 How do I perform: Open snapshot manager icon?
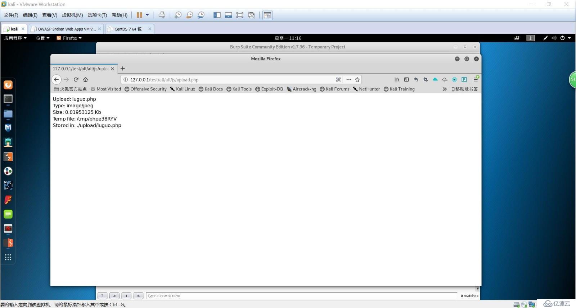(x=201, y=15)
